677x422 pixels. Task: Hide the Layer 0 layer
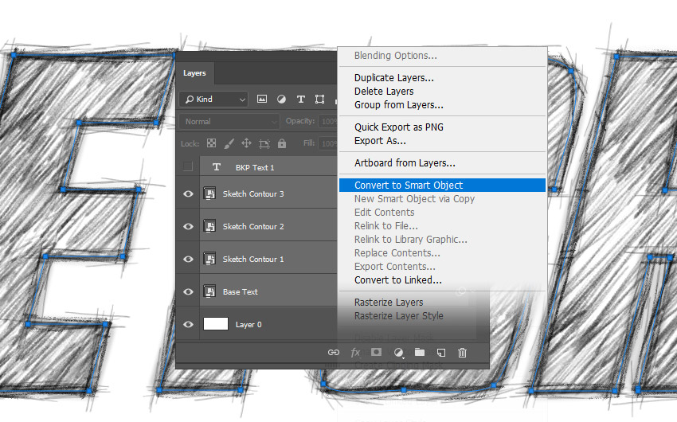tap(188, 324)
